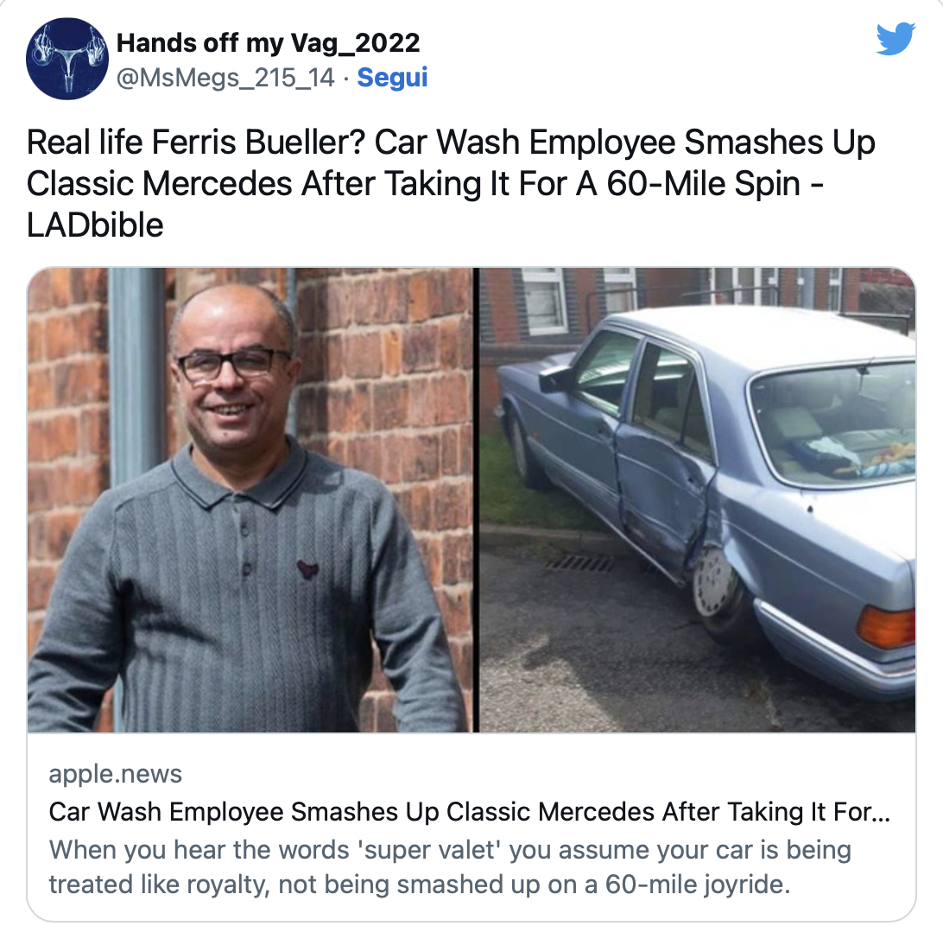
Task: Click the word LADbible in the tweet
Action: pos(95,225)
